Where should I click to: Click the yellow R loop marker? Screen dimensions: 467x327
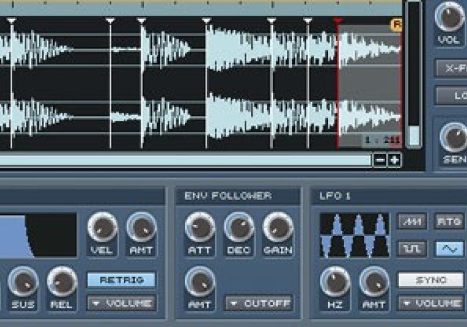click(x=396, y=25)
